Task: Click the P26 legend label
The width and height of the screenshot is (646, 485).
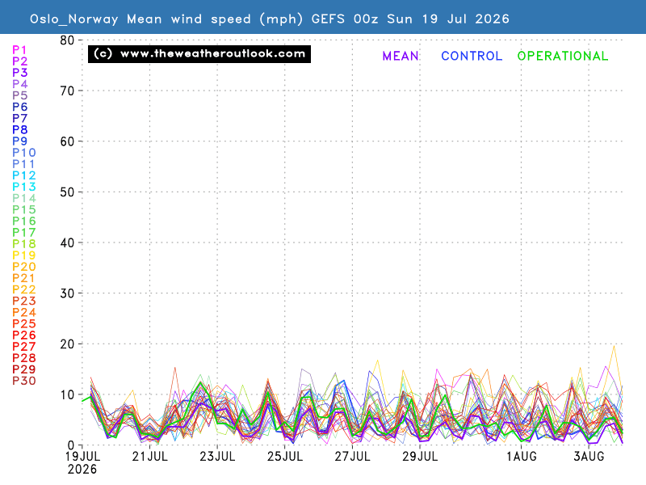Action: click(x=24, y=335)
